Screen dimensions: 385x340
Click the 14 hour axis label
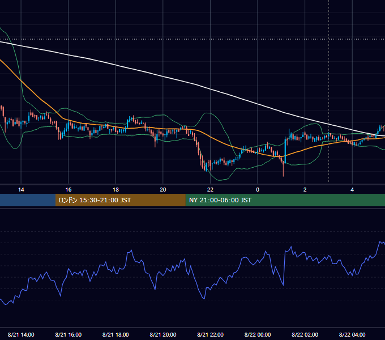[21, 190]
